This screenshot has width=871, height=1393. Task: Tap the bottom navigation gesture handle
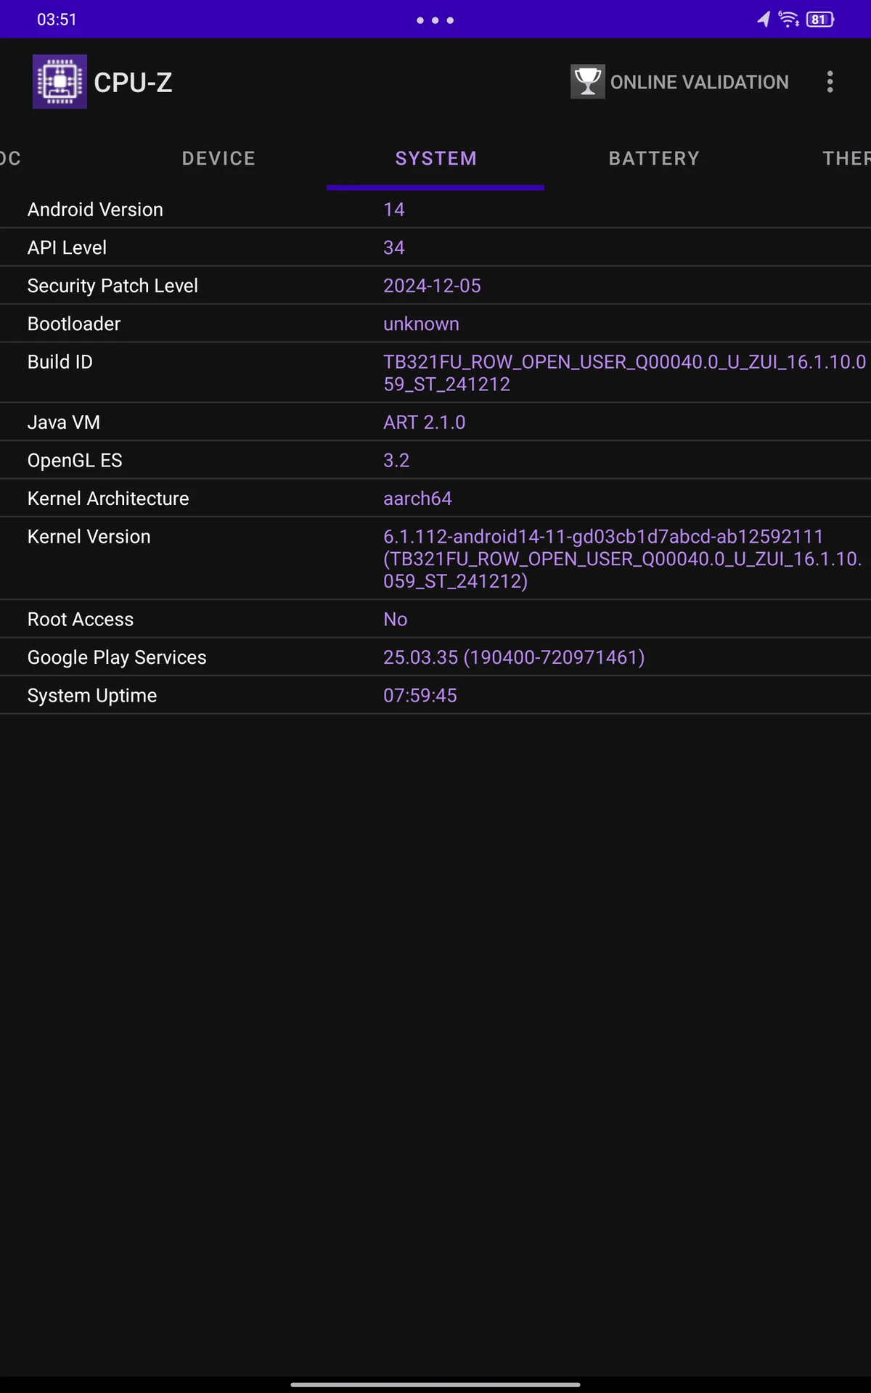tap(435, 1384)
